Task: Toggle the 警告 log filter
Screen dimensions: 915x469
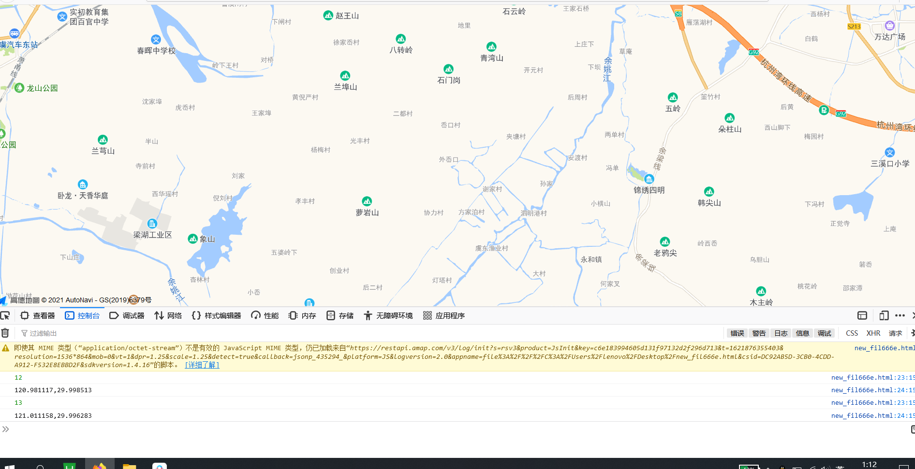Action: tap(759, 333)
